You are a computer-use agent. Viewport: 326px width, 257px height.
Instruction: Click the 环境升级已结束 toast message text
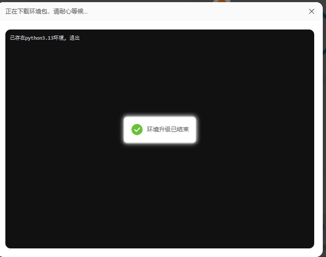coord(167,130)
